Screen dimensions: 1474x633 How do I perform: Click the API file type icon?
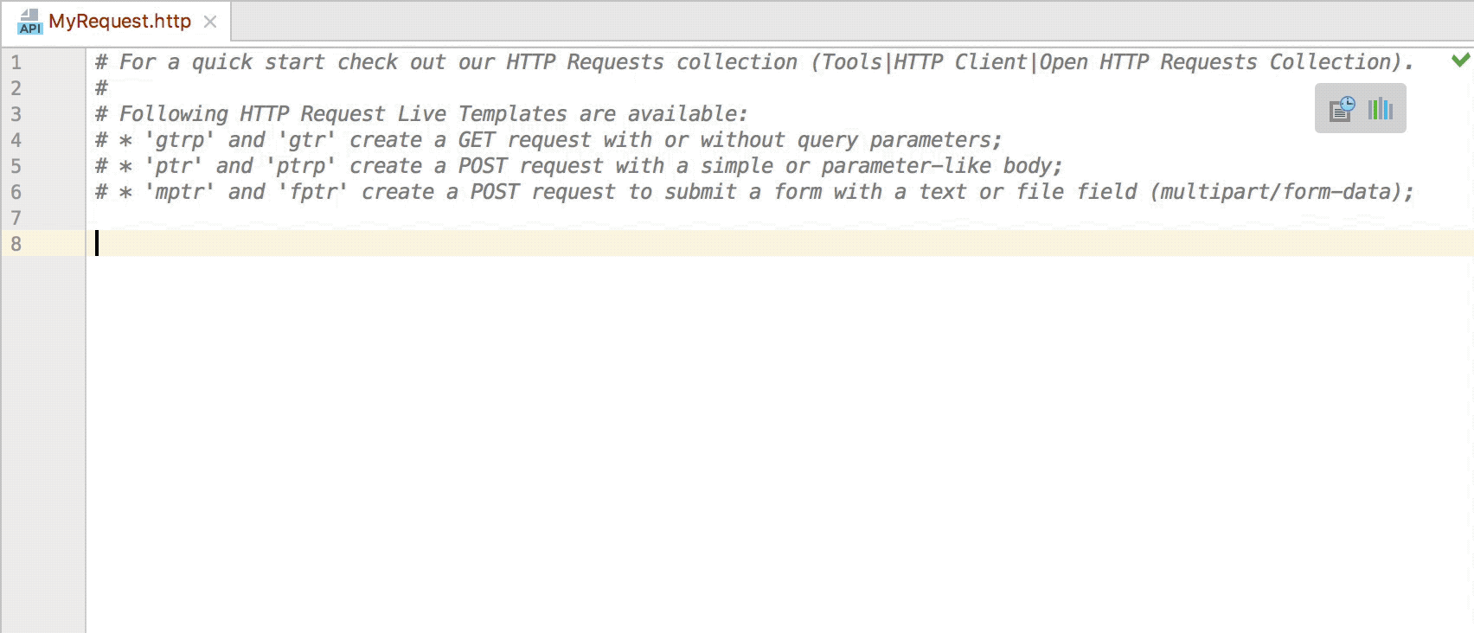point(32,22)
